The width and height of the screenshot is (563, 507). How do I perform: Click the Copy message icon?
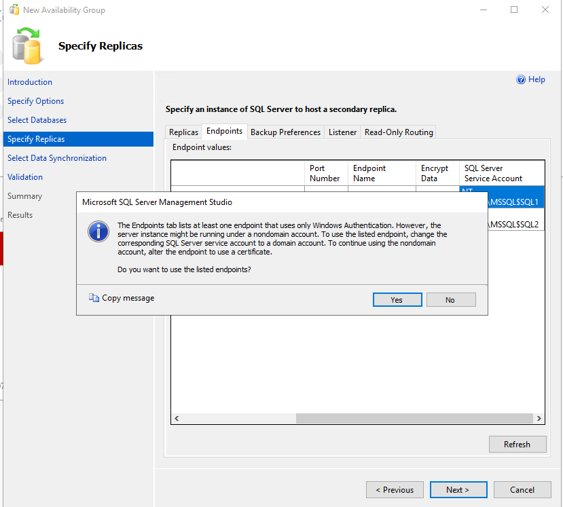(x=94, y=298)
